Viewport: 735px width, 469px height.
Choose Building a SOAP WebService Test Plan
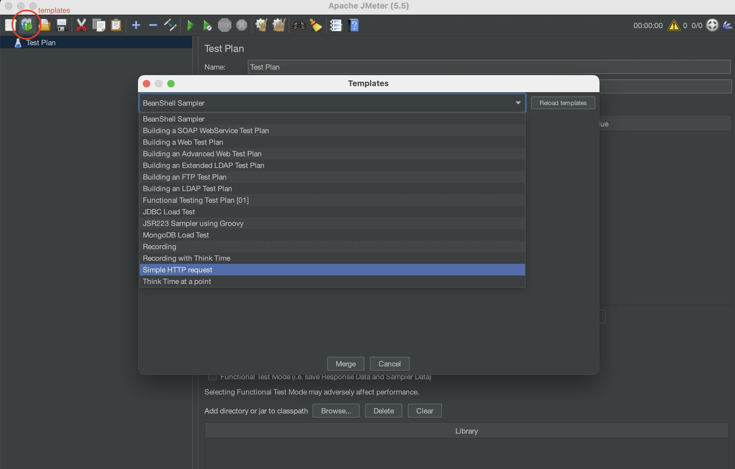332,130
